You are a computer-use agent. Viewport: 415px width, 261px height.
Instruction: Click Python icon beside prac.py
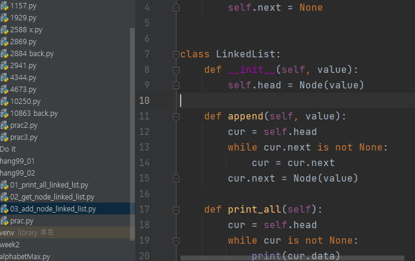(x=5, y=220)
